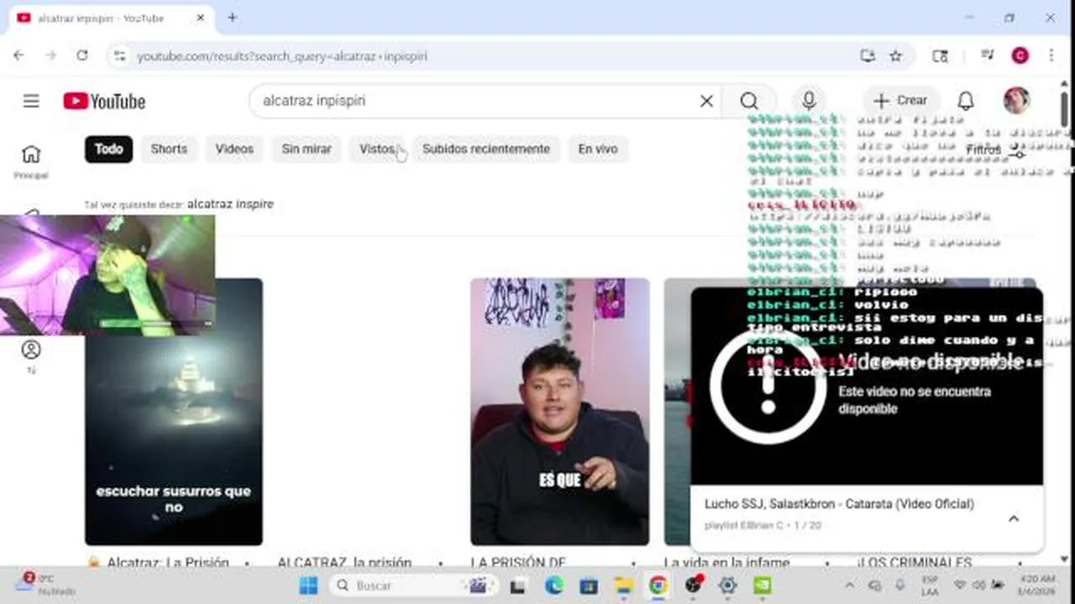Select the Todo filter chip
The height and width of the screenshot is (604, 1075).
coord(108,149)
